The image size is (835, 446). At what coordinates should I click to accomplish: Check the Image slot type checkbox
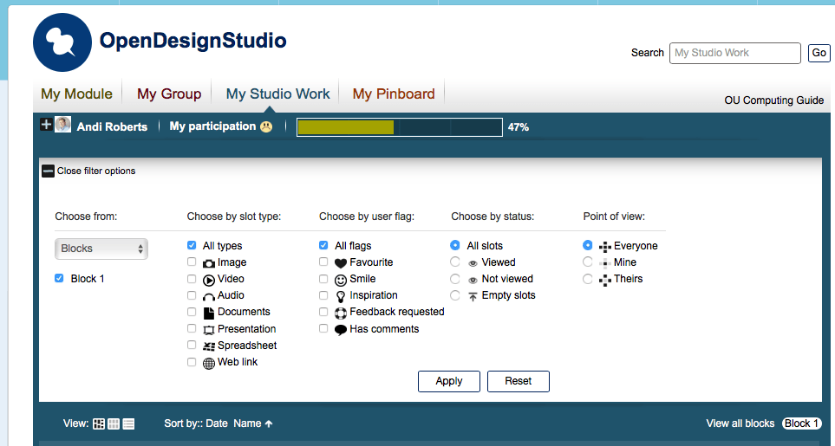click(x=192, y=262)
